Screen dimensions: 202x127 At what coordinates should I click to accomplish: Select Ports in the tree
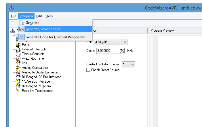pyautogui.click(x=25, y=45)
